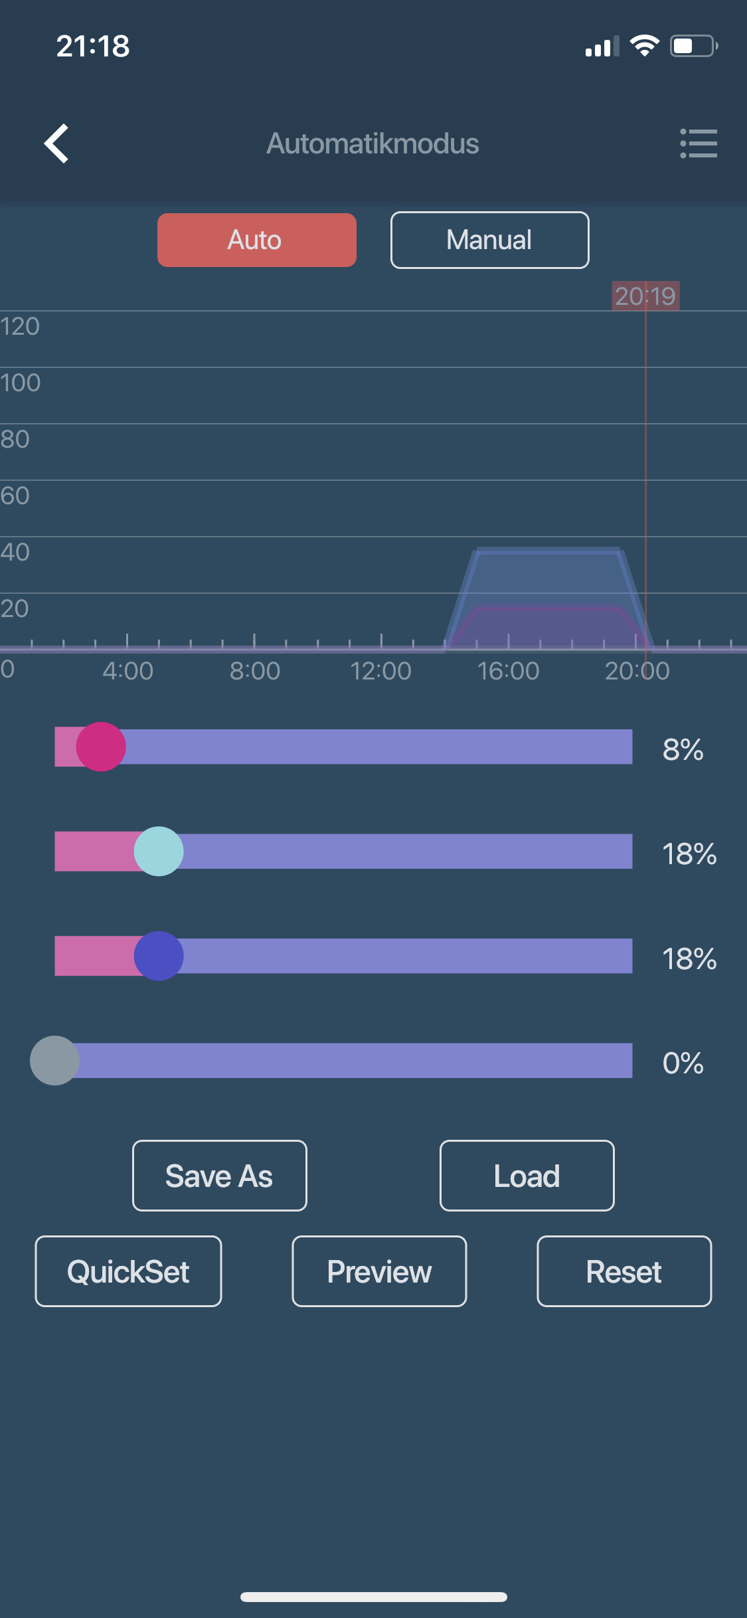Open the list menu icon
The image size is (747, 1618).
pyautogui.click(x=699, y=143)
